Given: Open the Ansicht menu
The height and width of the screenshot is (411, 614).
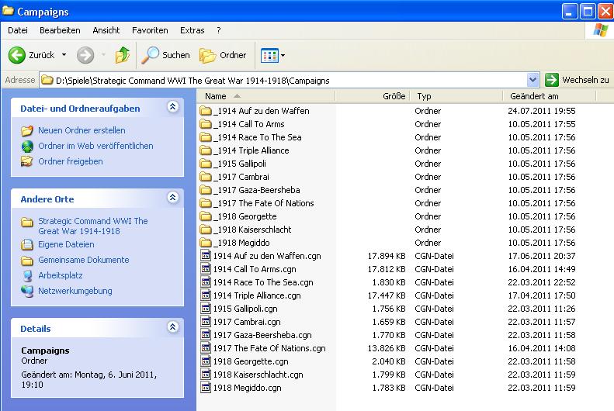Looking at the screenshot, I should pos(106,30).
